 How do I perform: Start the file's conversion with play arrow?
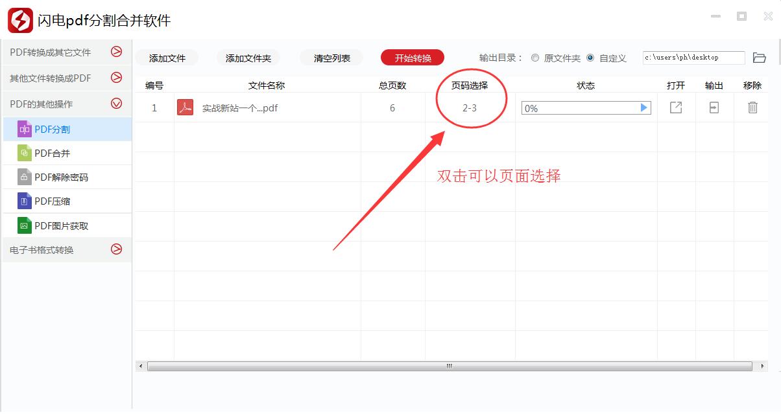point(644,108)
